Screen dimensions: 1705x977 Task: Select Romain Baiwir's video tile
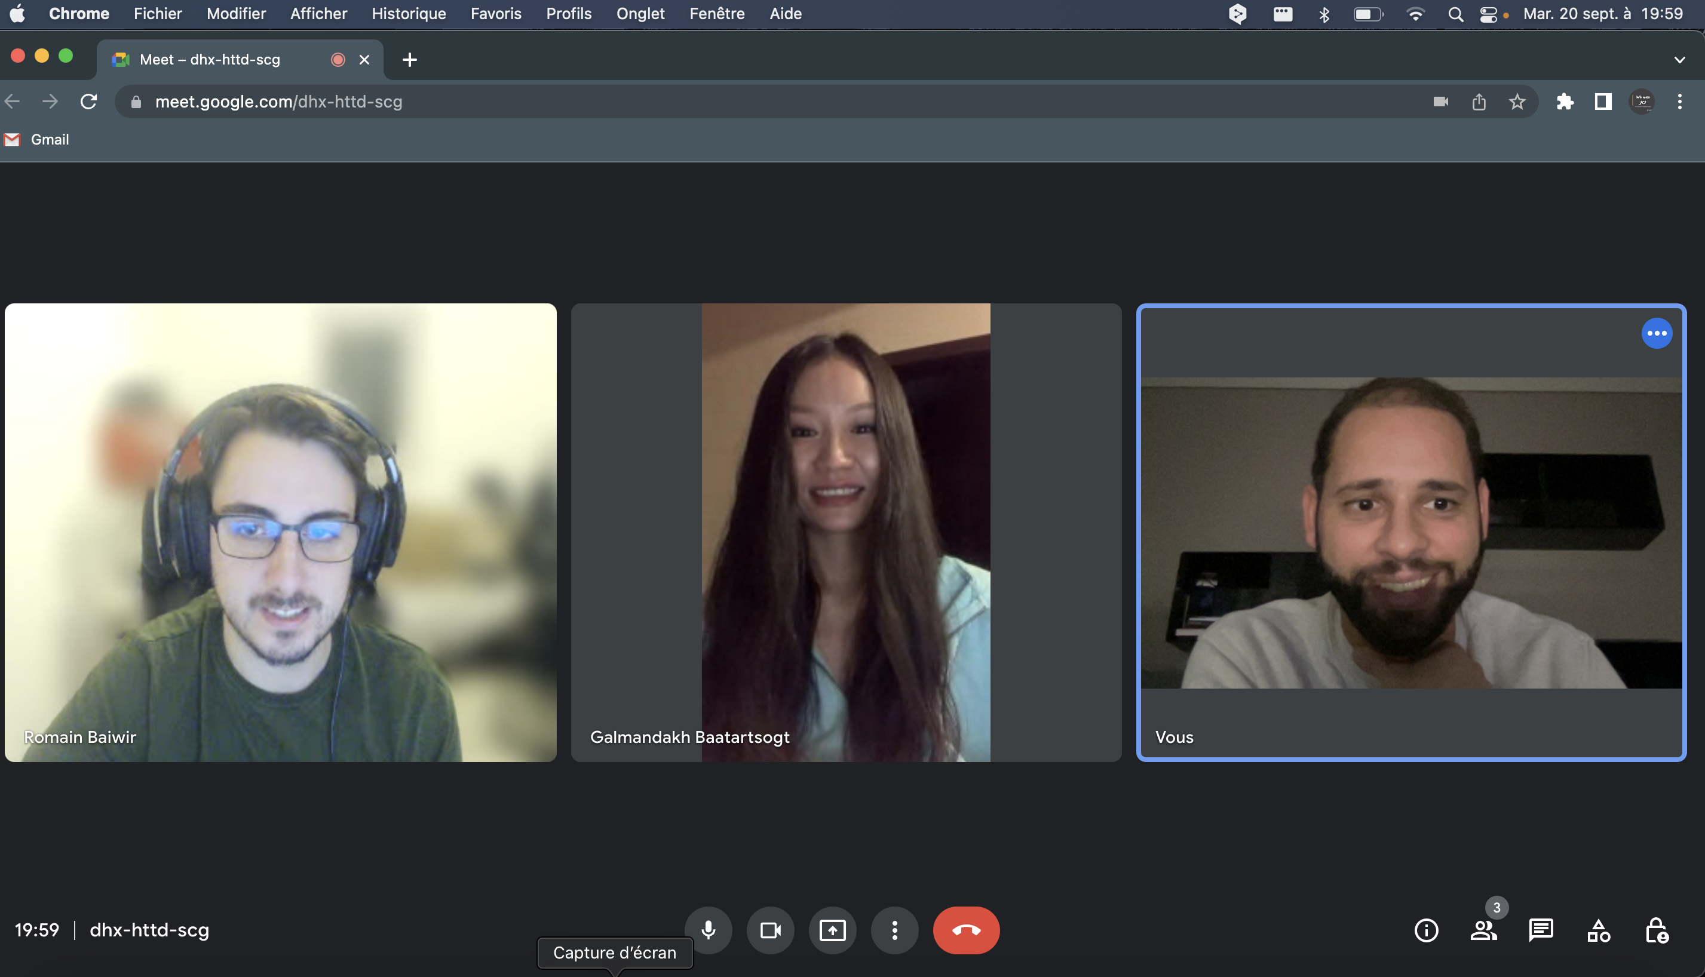click(x=281, y=532)
